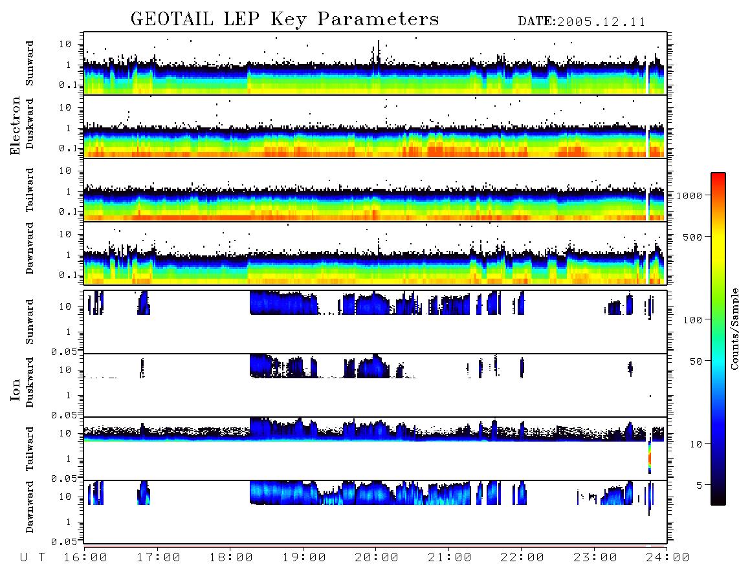Click the GEOTAIL LEP Key Parameters title
Screen dimensions: 739x569
(285, 19)
